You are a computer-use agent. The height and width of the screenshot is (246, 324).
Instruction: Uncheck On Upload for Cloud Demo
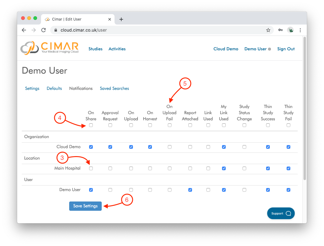tap(131, 147)
